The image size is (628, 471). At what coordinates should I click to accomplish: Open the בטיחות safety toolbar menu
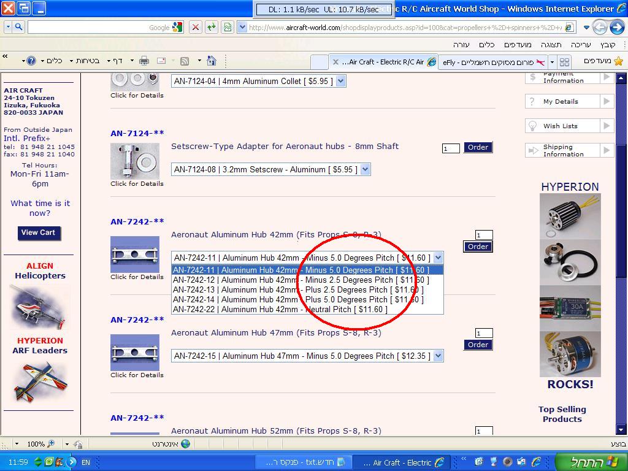(85, 61)
